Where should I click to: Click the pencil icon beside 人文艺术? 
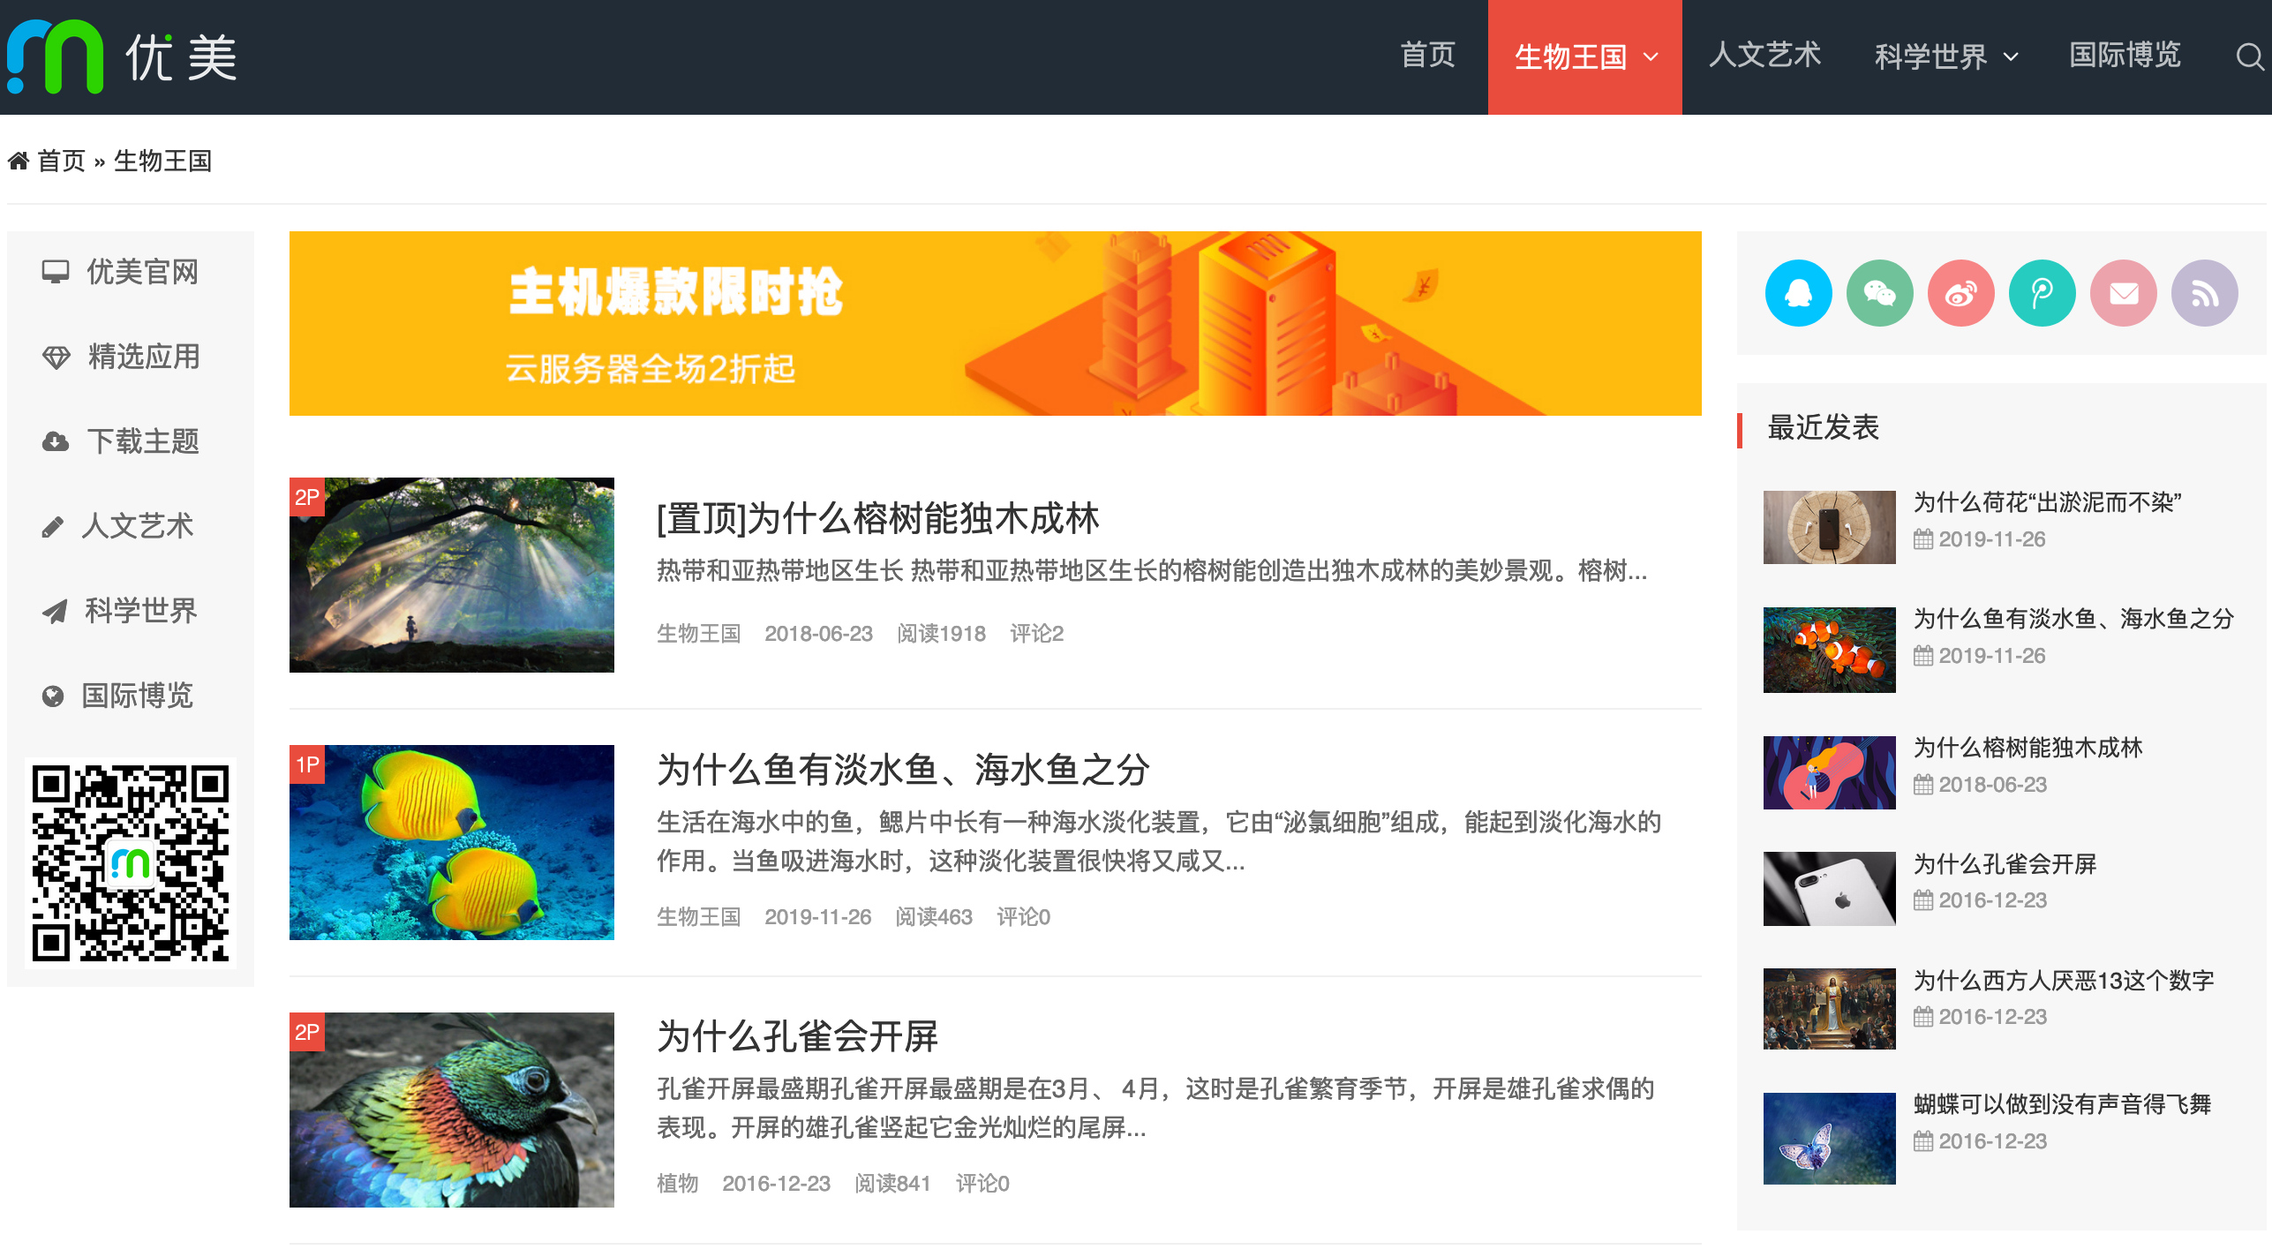[x=53, y=527]
